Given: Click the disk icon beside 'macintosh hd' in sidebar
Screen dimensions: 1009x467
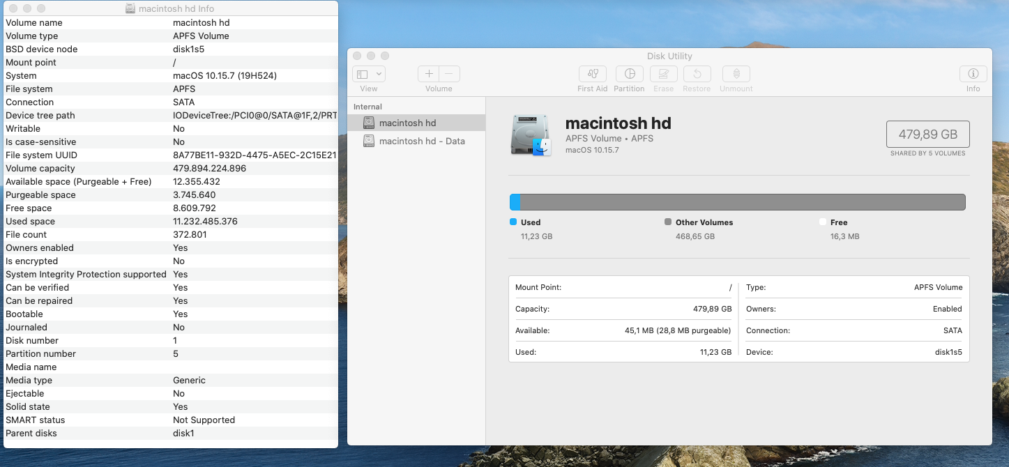Looking at the screenshot, I should tap(370, 123).
